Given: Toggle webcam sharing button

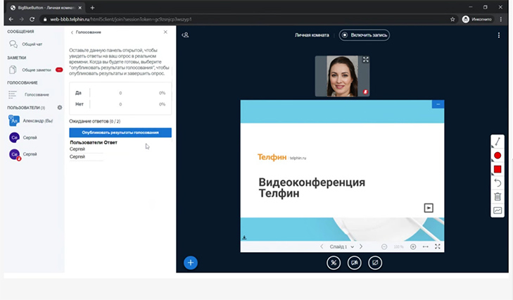Looking at the screenshot, I should click(355, 263).
